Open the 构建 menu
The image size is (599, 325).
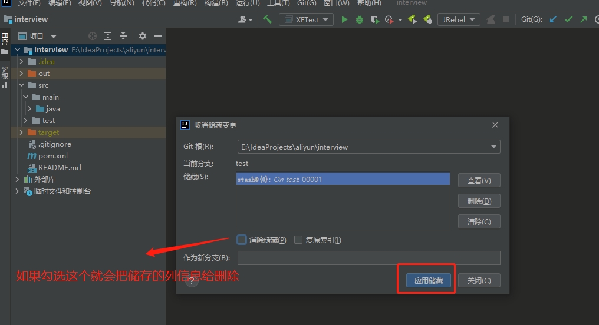click(x=216, y=3)
